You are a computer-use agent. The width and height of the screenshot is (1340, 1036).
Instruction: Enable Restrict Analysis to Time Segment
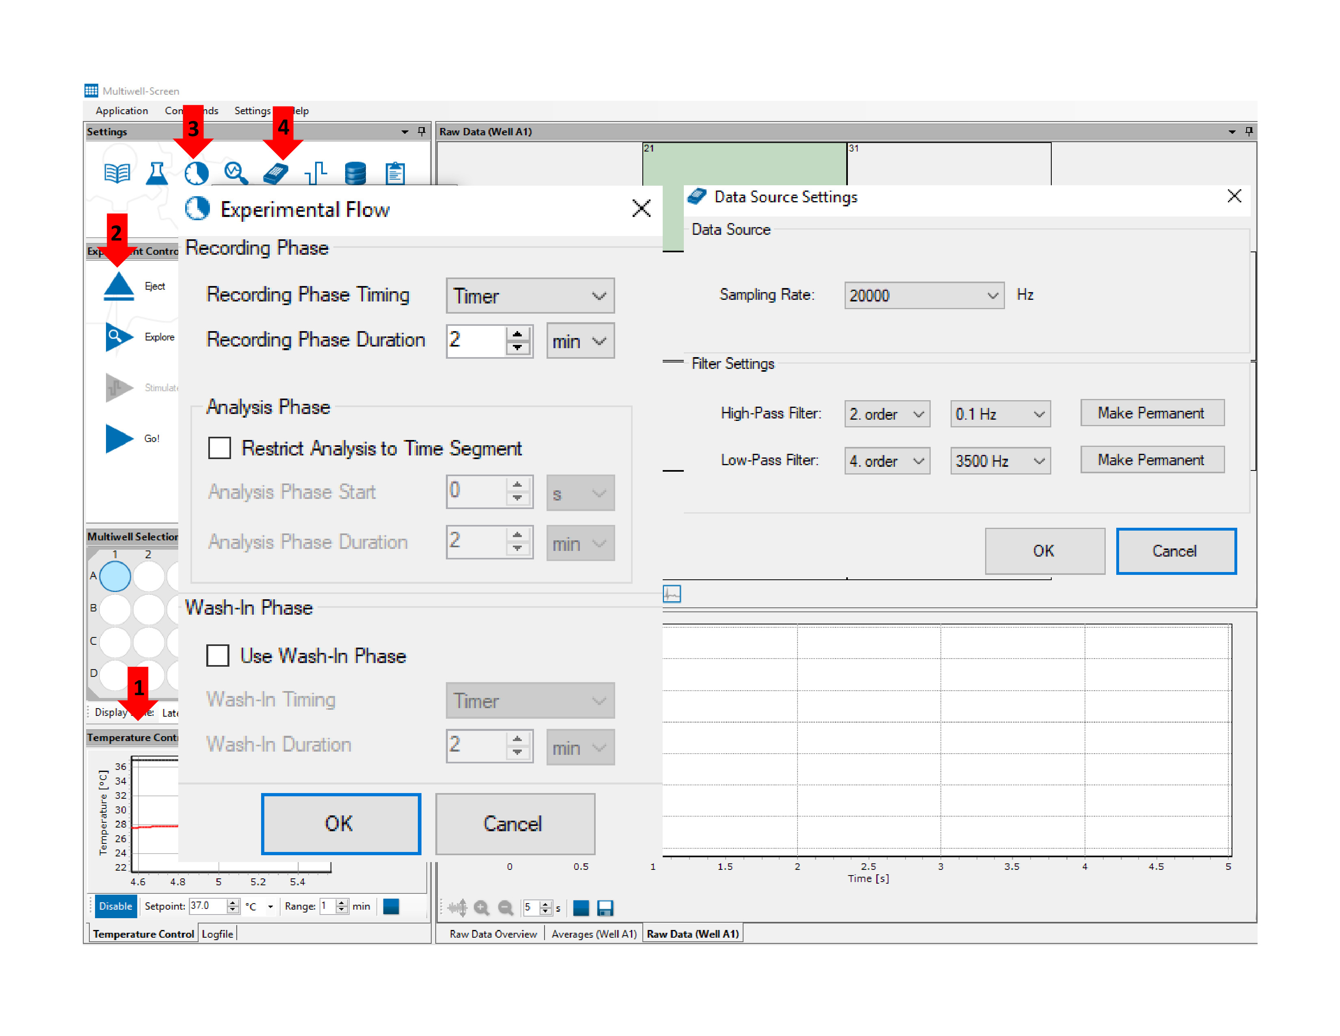220,448
